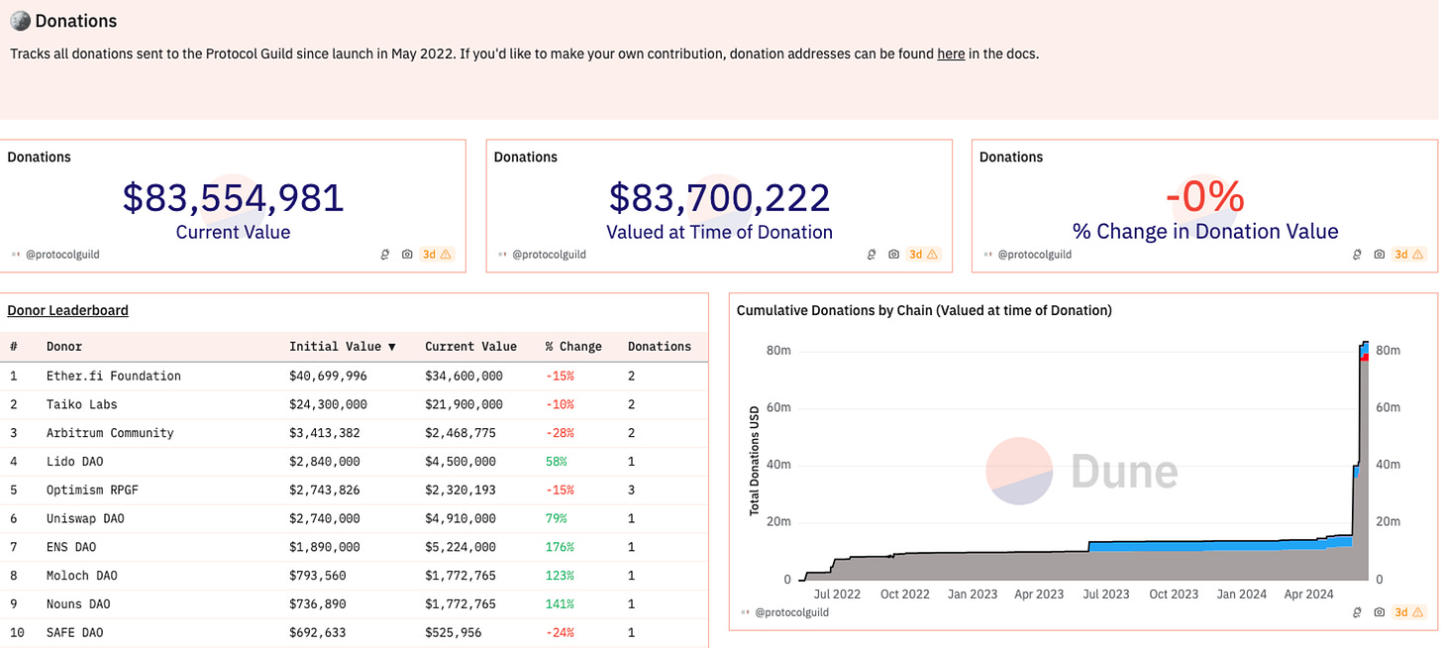This screenshot has width=1442, height=648.
Task: Sort table by Current Value column header
Action: 470,347
